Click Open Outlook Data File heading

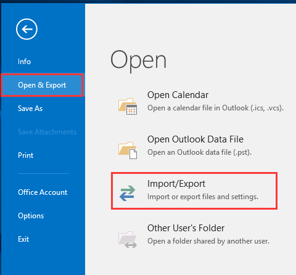click(195, 139)
